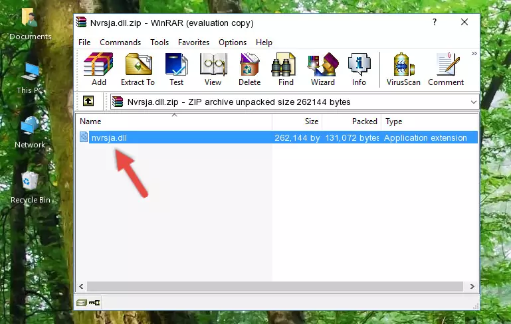Viewport: 511px width, 324px height.
Task: Go up one folder level
Action: (x=88, y=102)
